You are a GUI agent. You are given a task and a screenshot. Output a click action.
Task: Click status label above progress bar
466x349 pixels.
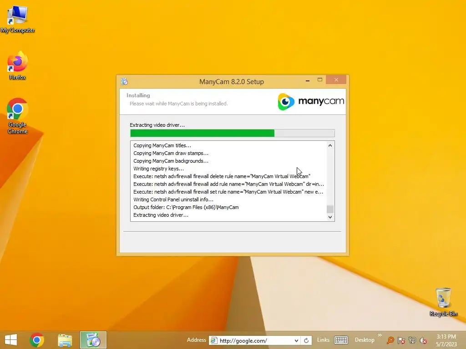(157, 125)
